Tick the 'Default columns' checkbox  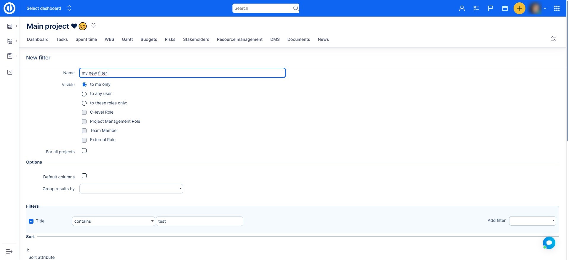pos(84,176)
